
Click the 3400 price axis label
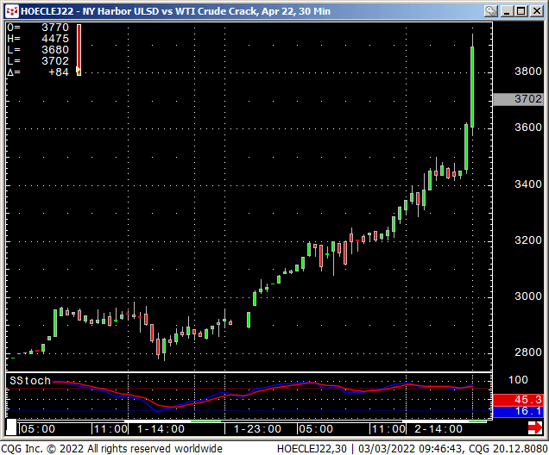point(528,184)
